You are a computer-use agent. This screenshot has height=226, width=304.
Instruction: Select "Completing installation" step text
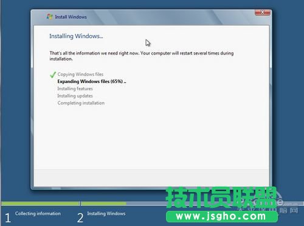coord(81,103)
